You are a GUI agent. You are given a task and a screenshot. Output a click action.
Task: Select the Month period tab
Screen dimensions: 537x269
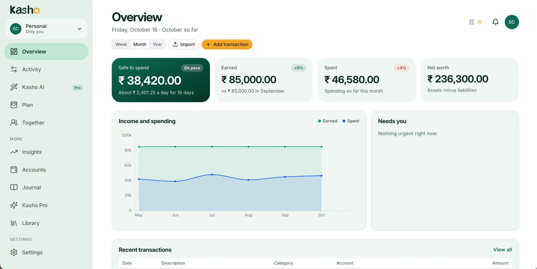[x=140, y=44]
